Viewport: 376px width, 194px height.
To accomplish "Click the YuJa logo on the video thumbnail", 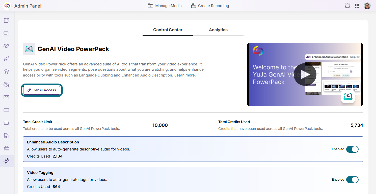I will click(258, 51).
